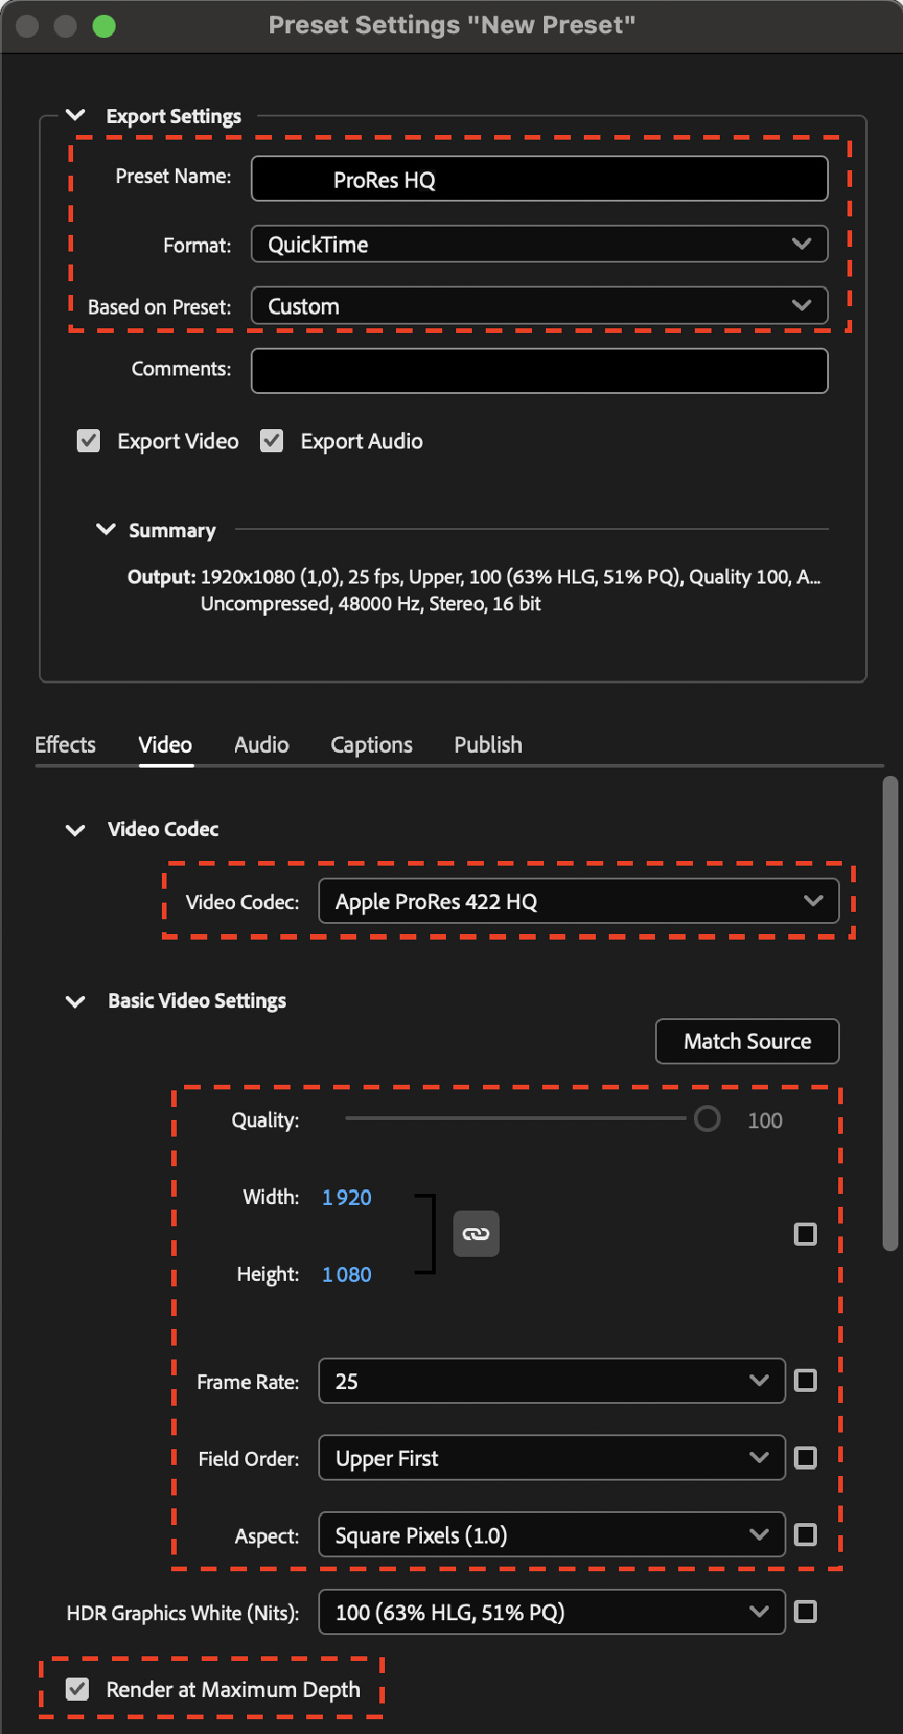
Task: Toggle match-source checkbox for Aspect
Action: pyautogui.click(x=806, y=1535)
